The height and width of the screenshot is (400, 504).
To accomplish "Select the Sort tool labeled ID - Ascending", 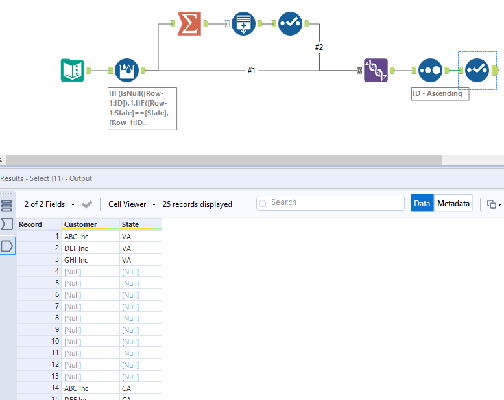I will point(431,71).
